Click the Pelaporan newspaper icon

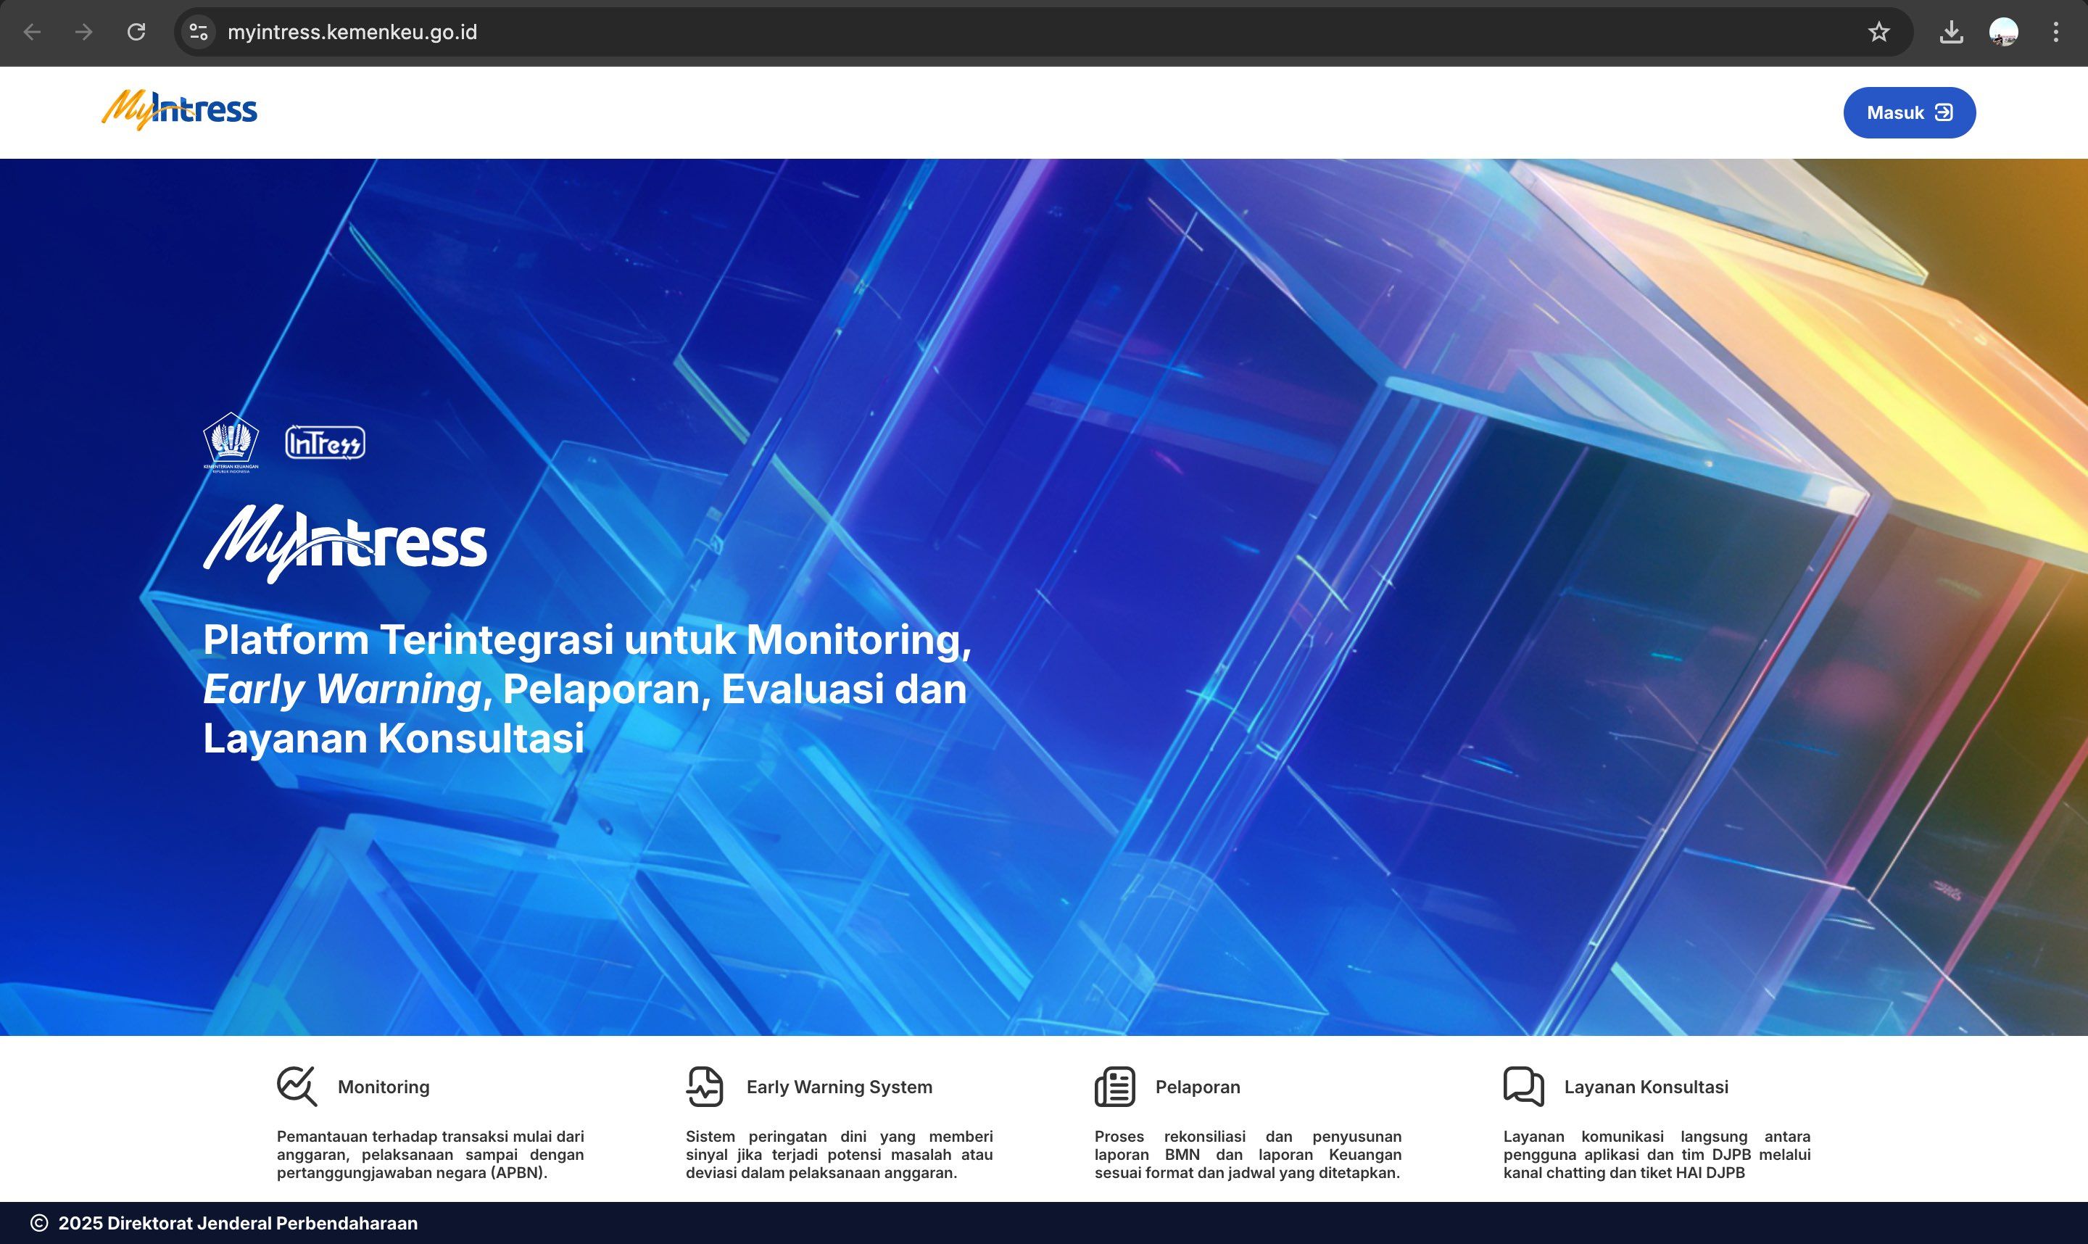click(x=1114, y=1087)
